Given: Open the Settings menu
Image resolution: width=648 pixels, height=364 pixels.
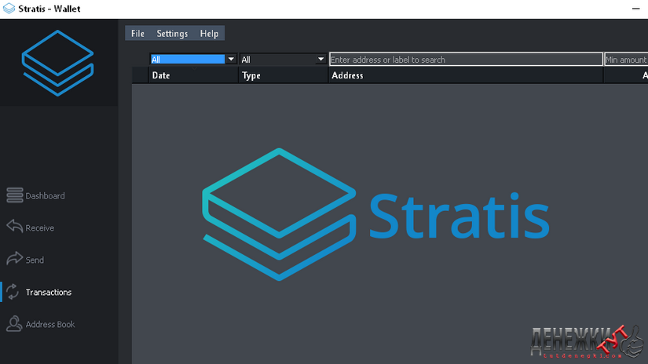Looking at the screenshot, I should coord(172,34).
